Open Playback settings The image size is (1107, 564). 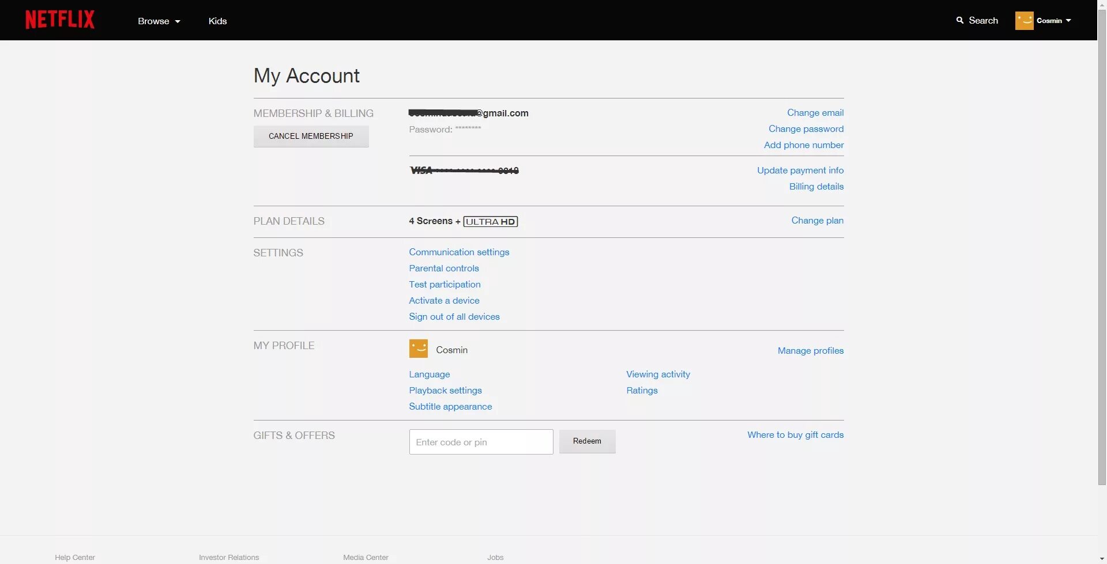click(x=445, y=390)
